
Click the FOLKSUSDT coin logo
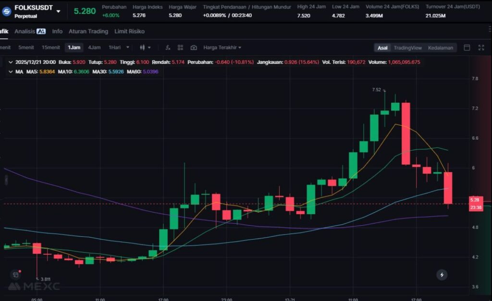point(7,11)
